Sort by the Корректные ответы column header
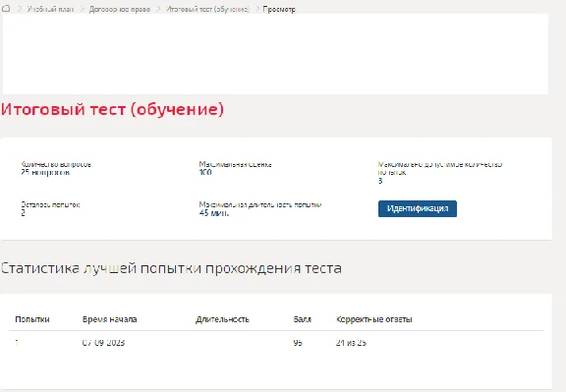This screenshot has height=392, width=566. click(x=374, y=319)
